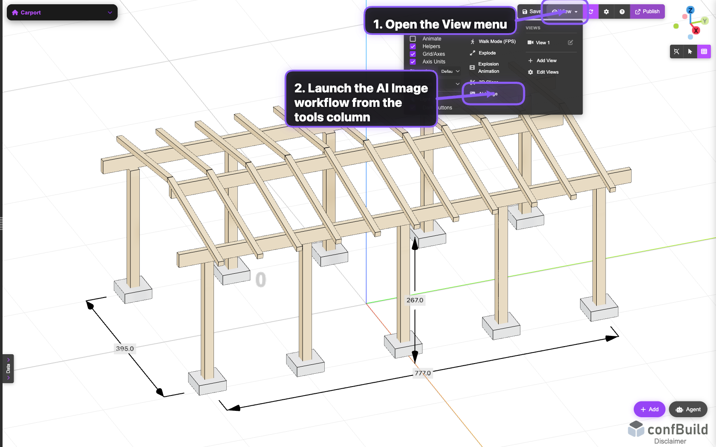Click the Agent button
The image size is (716, 447).
pos(688,410)
